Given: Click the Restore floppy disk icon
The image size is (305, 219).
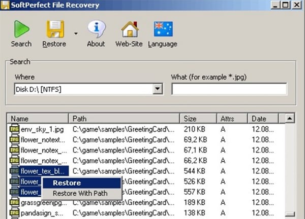Looking at the screenshot, I should (x=55, y=29).
